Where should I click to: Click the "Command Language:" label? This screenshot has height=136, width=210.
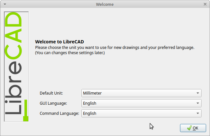tap(59, 113)
